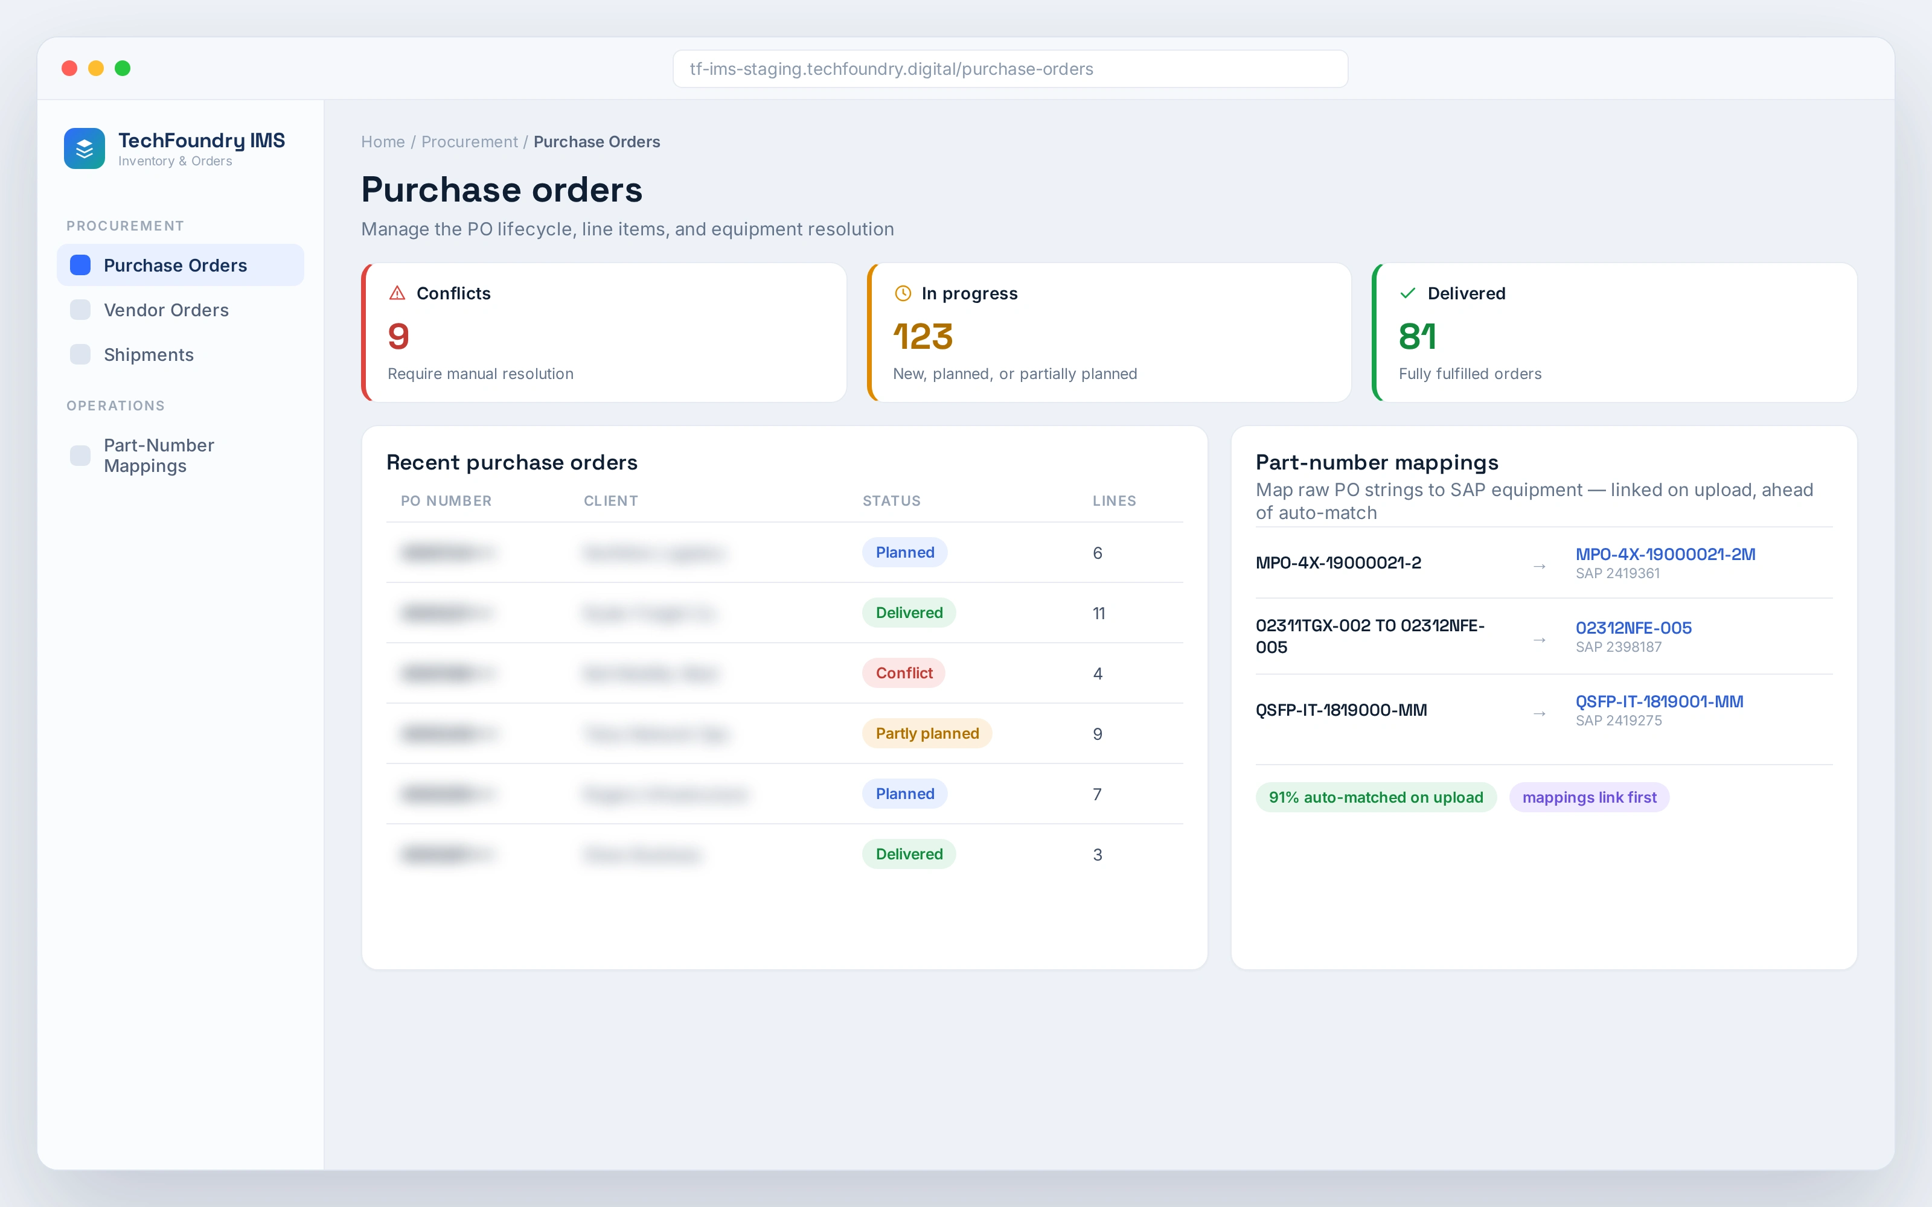This screenshot has width=1932, height=1207.
Task: Click the Purchase Orders breadcrumb text
Action: 597,141
